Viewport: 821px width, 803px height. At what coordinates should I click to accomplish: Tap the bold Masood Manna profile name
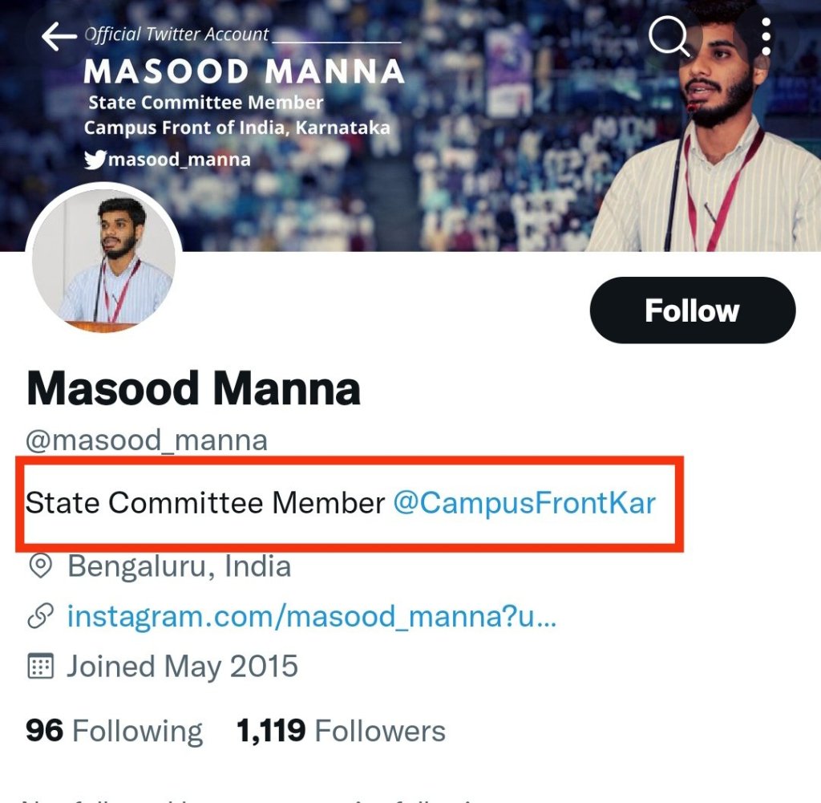pos(193,389)
